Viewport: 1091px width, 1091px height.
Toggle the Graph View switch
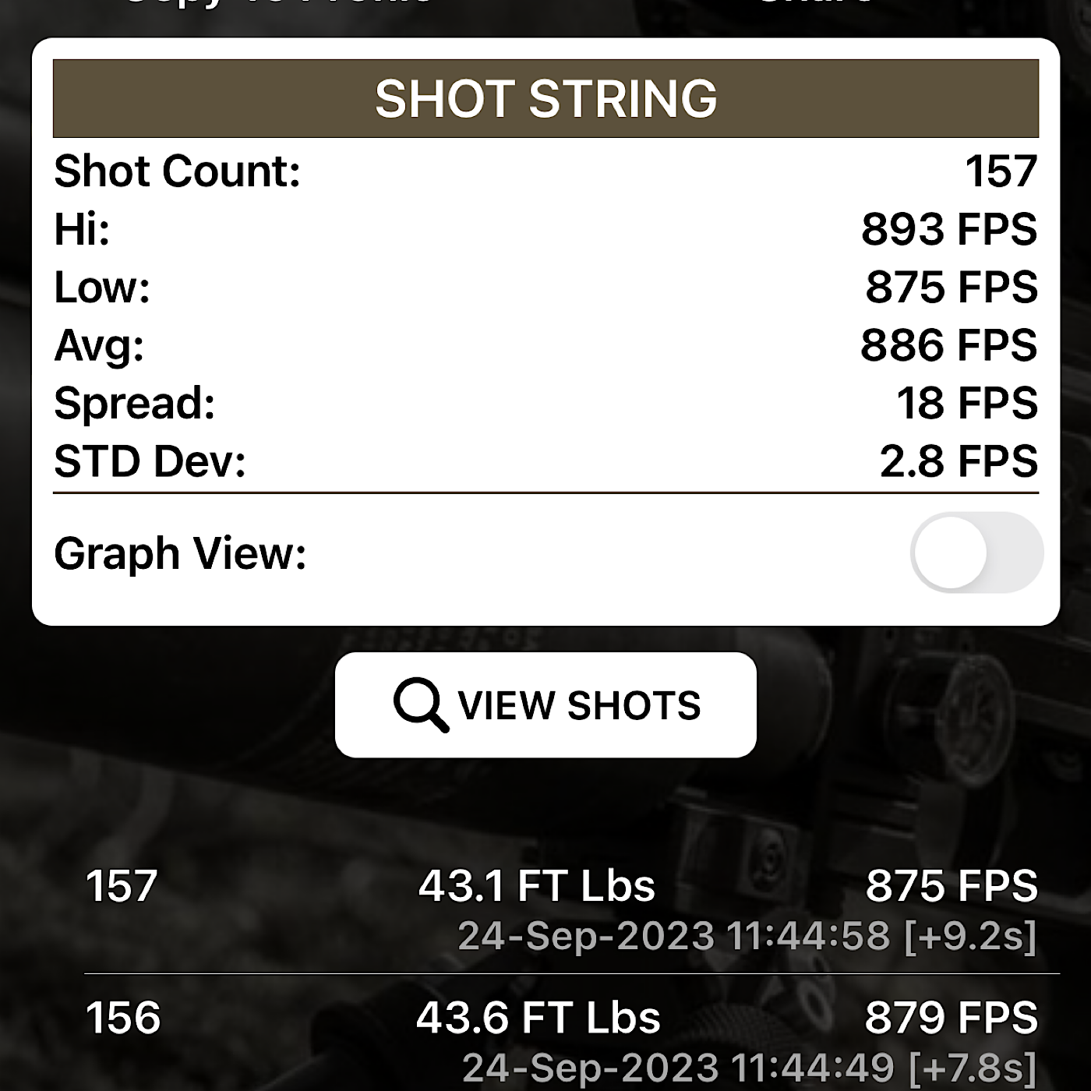(x=976, y=553)
